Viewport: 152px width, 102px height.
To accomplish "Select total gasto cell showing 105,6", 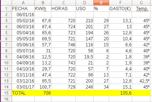I will pos(121,93).
